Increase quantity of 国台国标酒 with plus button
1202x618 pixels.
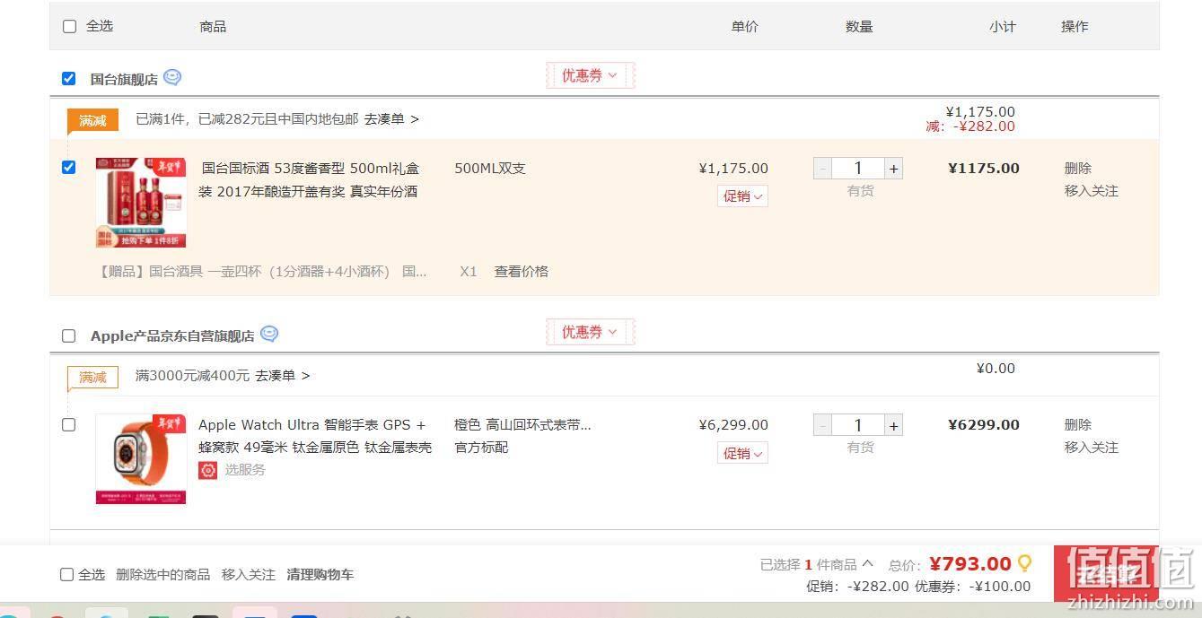click(x=893, y=169)
